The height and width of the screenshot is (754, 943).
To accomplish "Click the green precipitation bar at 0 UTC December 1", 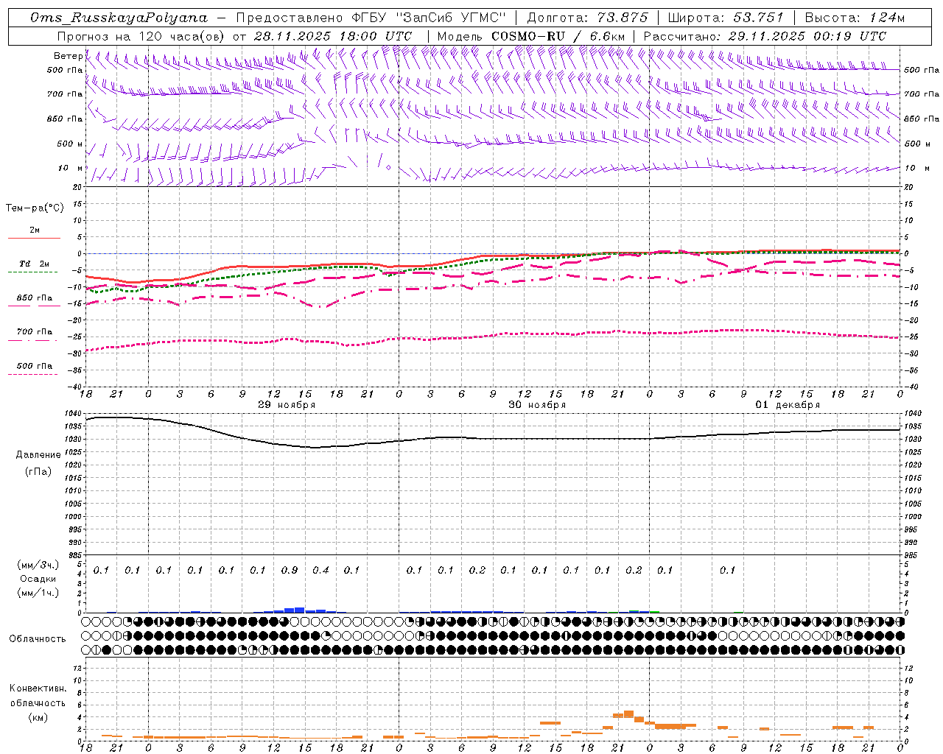I will coord(655,611).
